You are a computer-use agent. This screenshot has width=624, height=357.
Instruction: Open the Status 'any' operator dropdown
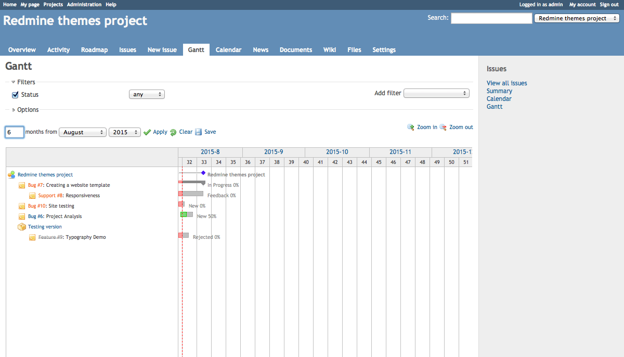[147, 94]
